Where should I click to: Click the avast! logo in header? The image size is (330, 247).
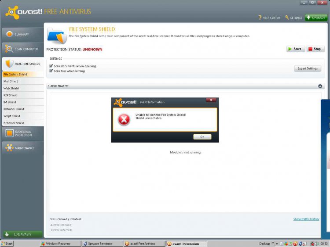[24, 12]
